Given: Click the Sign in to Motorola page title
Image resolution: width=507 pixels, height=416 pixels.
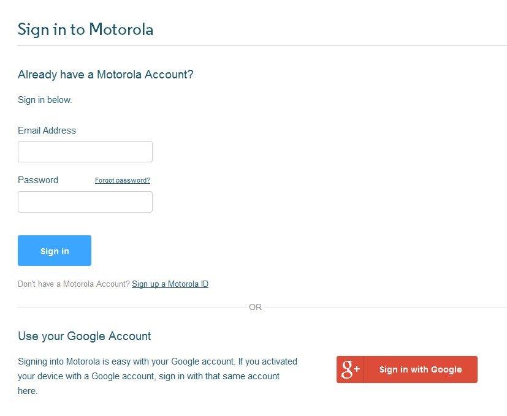Looking at the screenshot, I should (x=85, y=29).
